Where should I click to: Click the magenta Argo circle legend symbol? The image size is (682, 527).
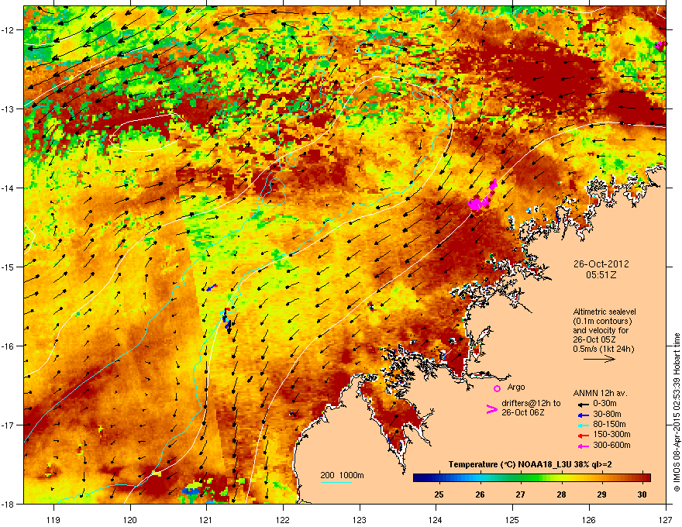[497, 388]
